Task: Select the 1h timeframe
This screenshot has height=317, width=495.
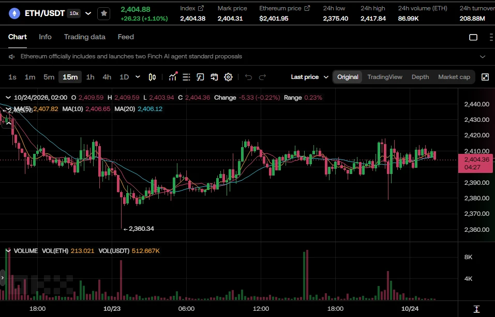Action: click(91, 77)
